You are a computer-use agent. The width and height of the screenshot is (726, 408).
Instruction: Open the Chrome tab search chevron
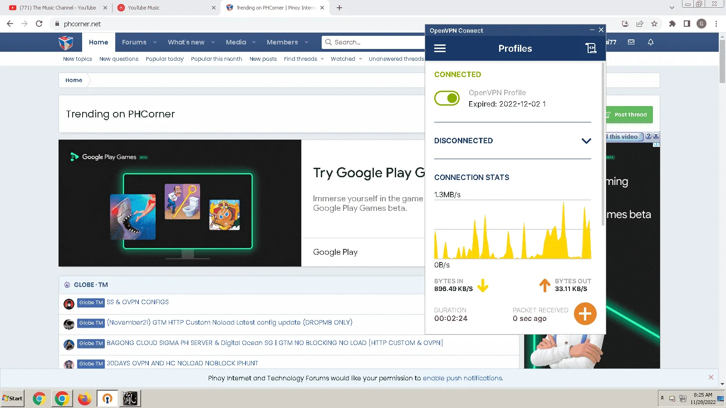672,8
